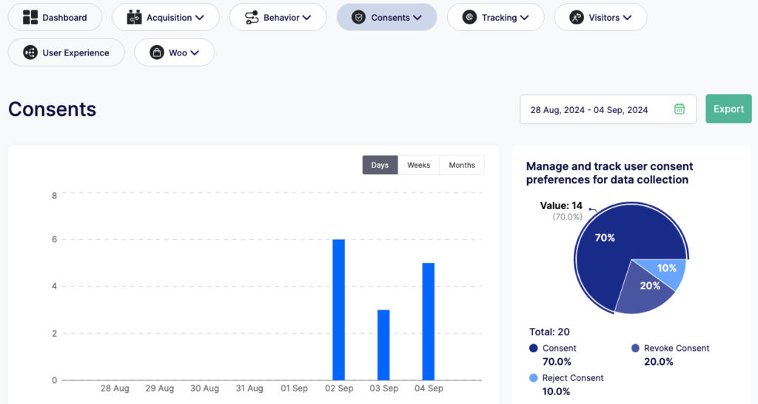Toggle Revoke Consent legend dot
The width and height of the screenshot is (758, 404).
(x=635, y=348)
